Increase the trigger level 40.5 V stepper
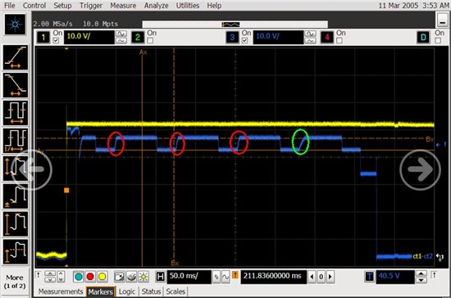Screen dimensions: 451x298 [x=421, y=273]
